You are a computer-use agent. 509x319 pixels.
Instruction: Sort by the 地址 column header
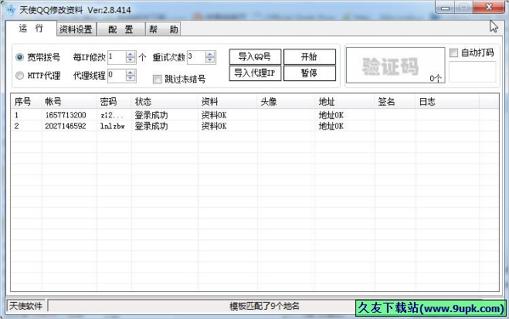[344, 102]
